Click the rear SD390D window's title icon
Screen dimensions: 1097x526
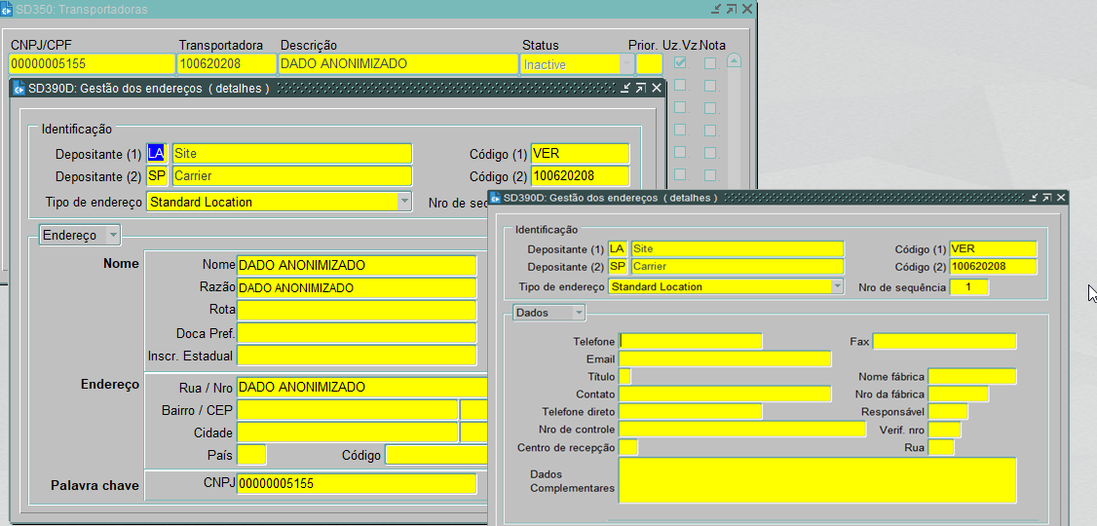click(19, 89)
